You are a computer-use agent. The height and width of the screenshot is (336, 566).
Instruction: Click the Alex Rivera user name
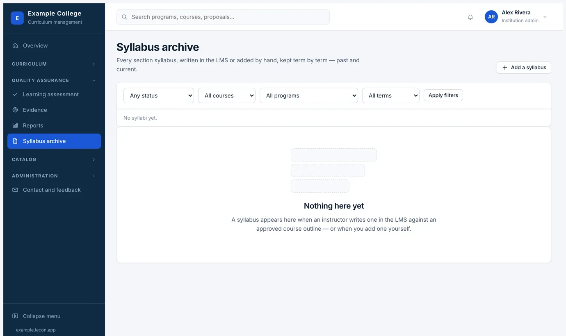[516, 13]
